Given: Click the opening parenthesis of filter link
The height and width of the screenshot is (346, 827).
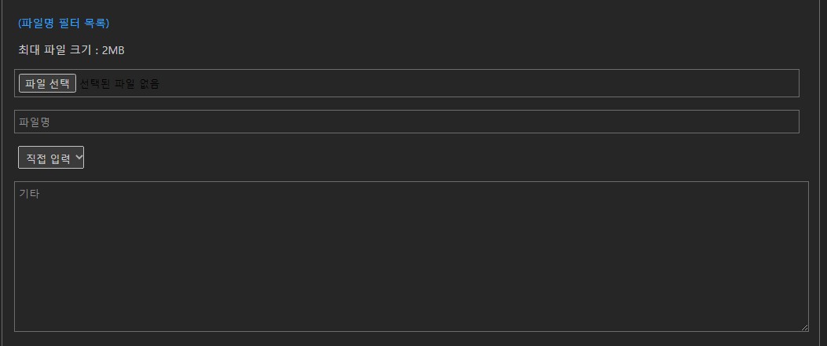Looking at the screenshot, I should coord(19,23).
